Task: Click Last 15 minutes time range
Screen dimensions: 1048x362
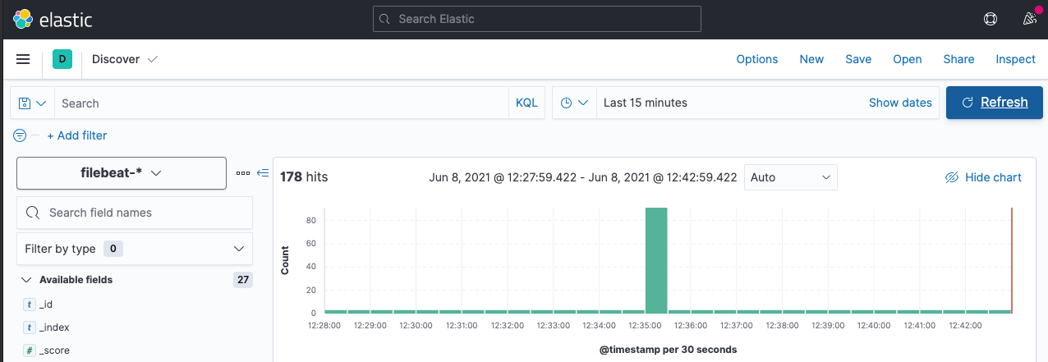Action: click(x=646, y=103)
